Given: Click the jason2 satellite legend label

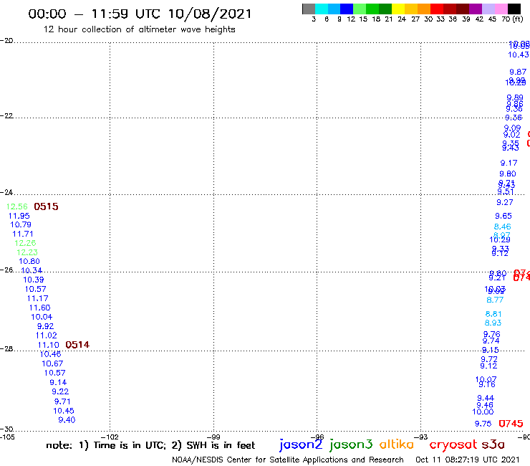Looking at the screenshot, I should [x=301, y=444].
